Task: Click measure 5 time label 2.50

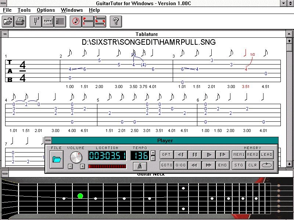Action: point(134,131)
